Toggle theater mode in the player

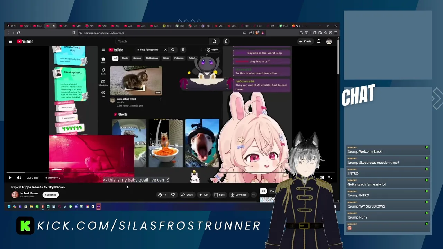pyautogui.click(x=322, y=178)
